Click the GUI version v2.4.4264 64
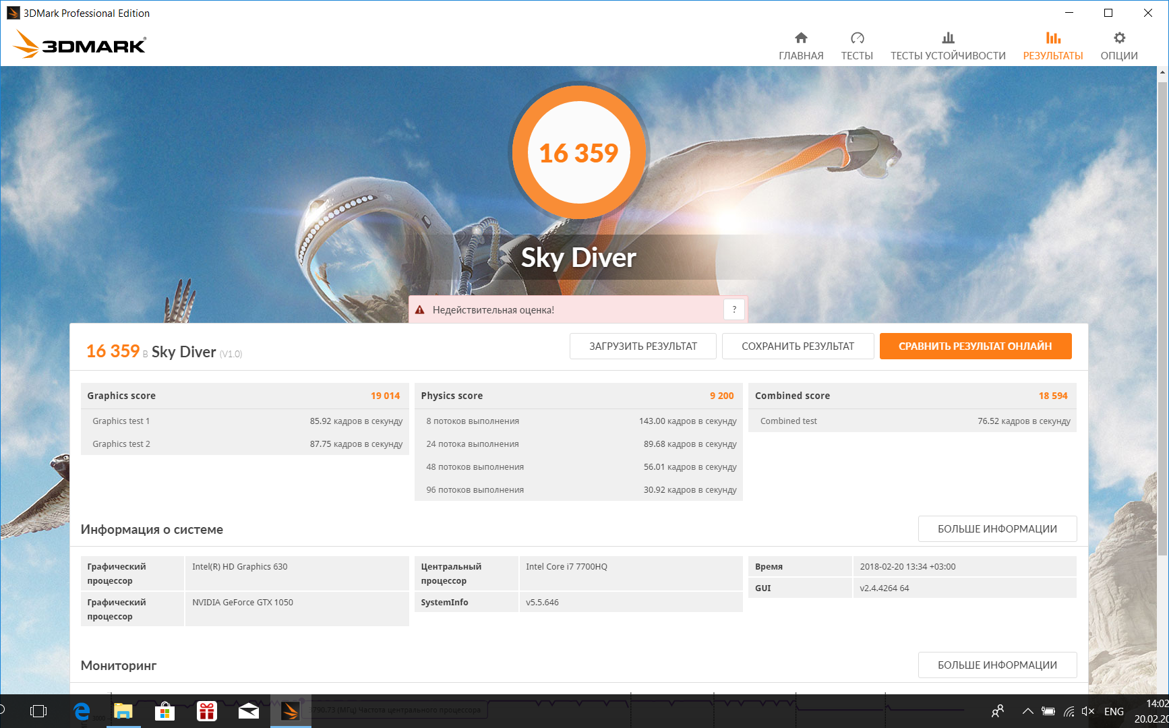The image size is (1169, 728). pos(885,588)
